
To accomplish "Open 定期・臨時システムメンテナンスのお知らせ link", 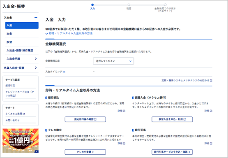I will tap(187, 80).
